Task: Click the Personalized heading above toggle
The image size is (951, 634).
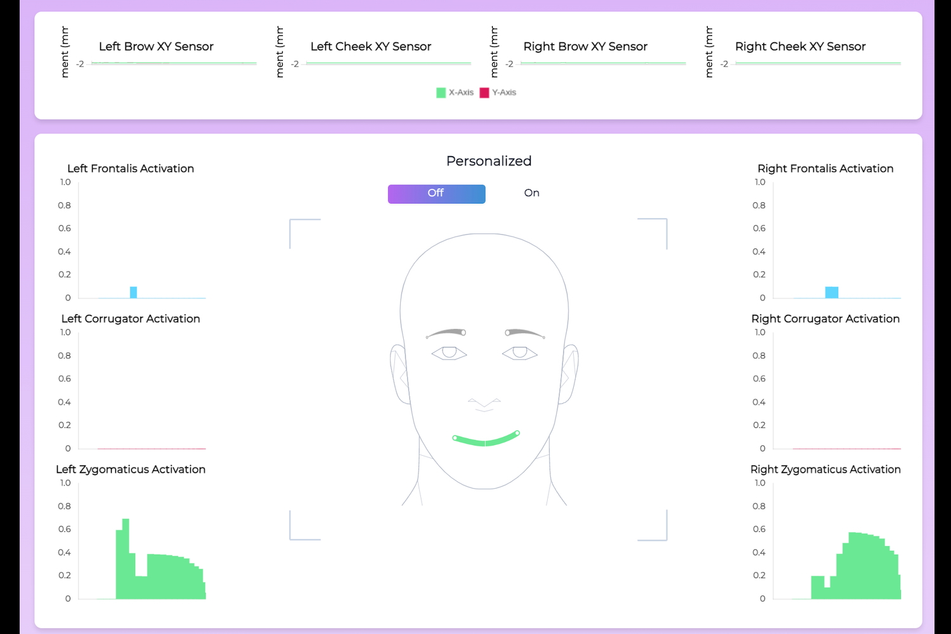Action: tap(488, 161)
